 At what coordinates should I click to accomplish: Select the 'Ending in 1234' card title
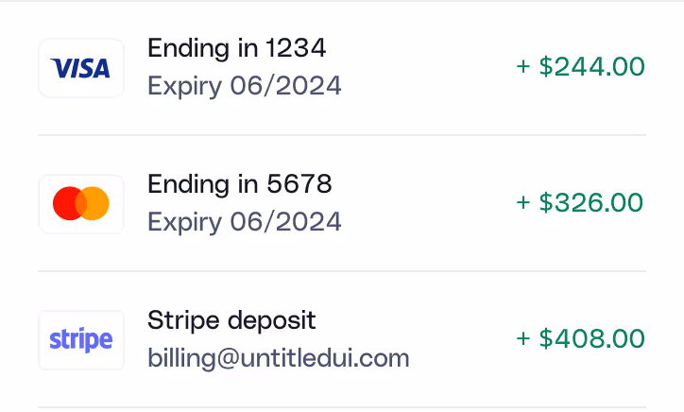tap(237, 48)
